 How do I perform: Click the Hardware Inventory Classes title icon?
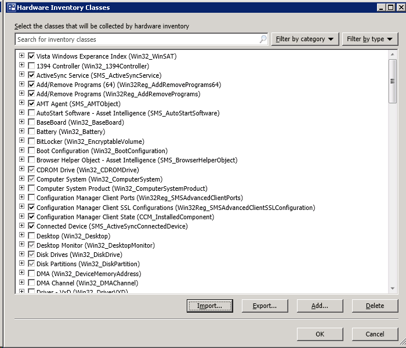click(12, 7)
